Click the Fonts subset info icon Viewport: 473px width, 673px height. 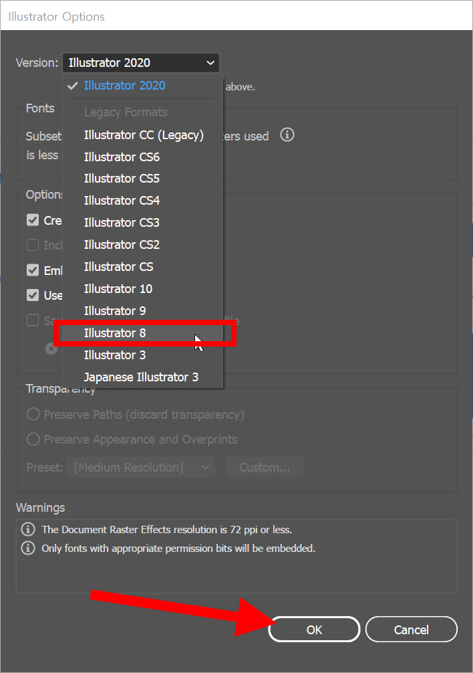pyautogui.click(x=287, y=134)
